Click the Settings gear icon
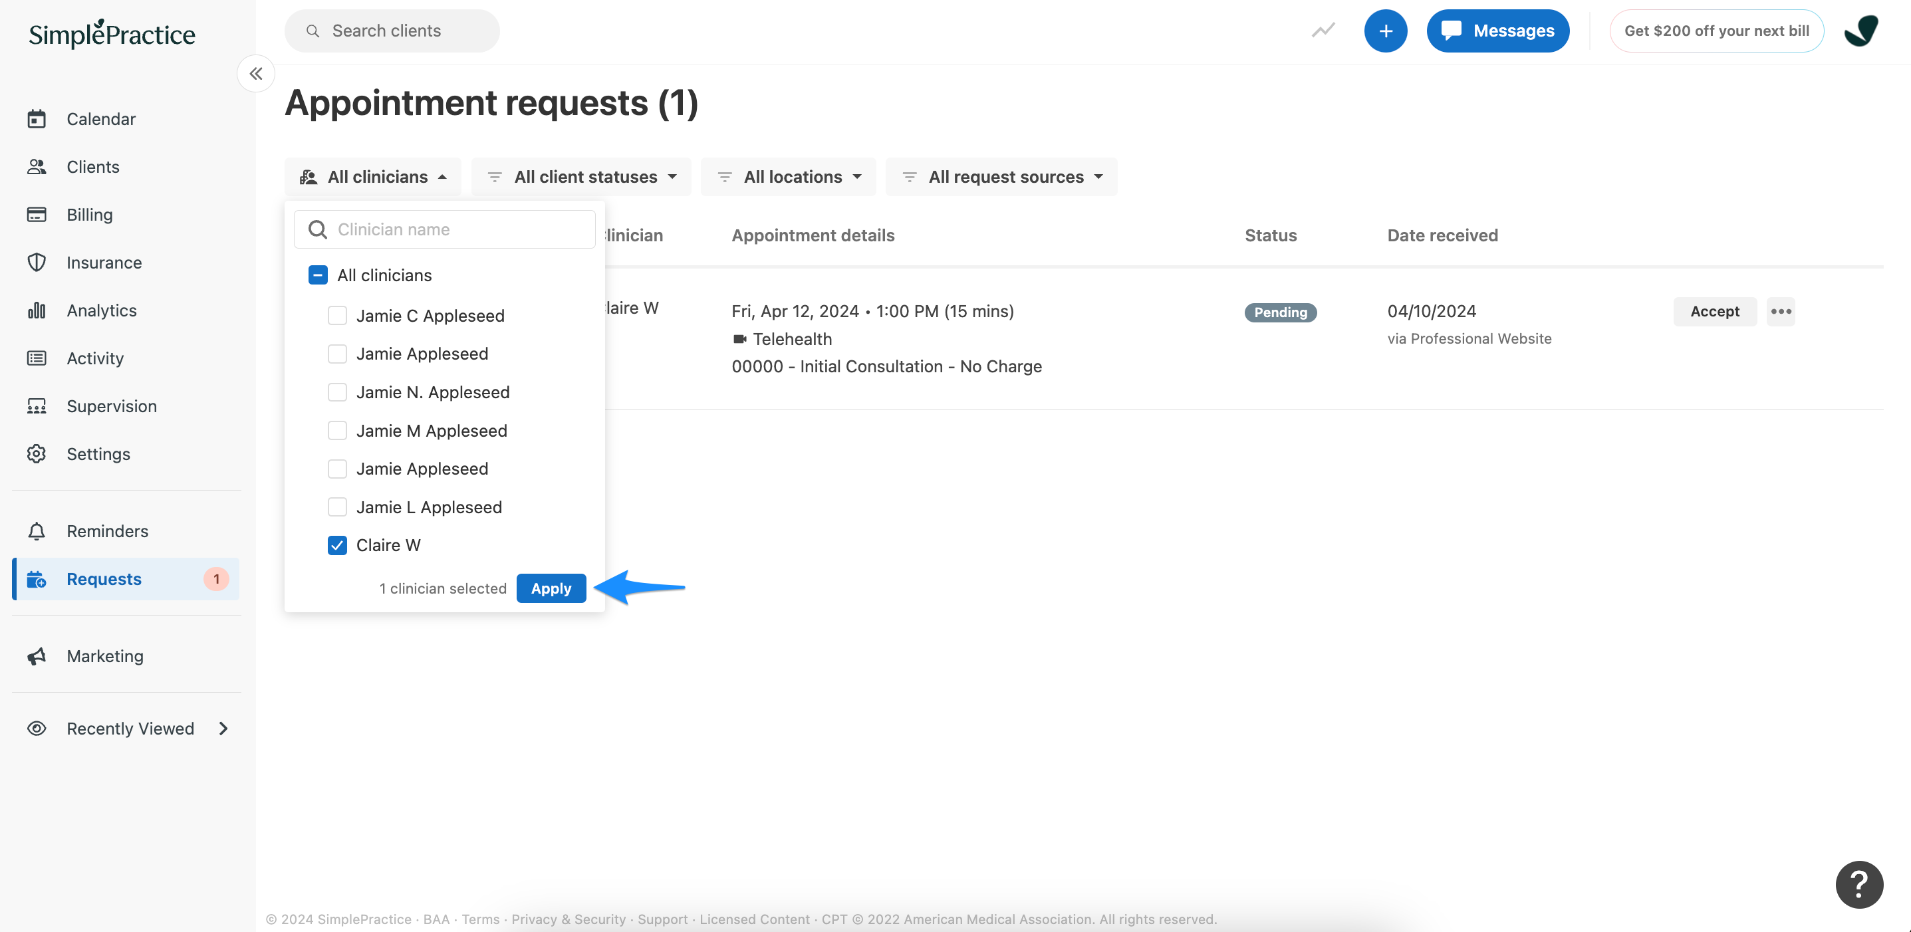1911x932 pixels. point(37,454)
